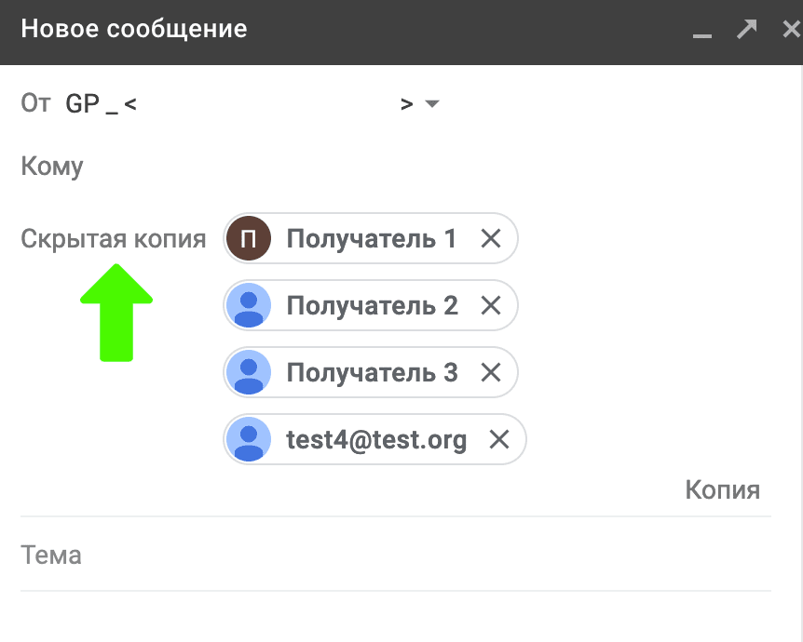Viewport: 803px width, 642px height.
Task: Minimize the Новое сообщение compose window
Action: click(x=702, y=32)
